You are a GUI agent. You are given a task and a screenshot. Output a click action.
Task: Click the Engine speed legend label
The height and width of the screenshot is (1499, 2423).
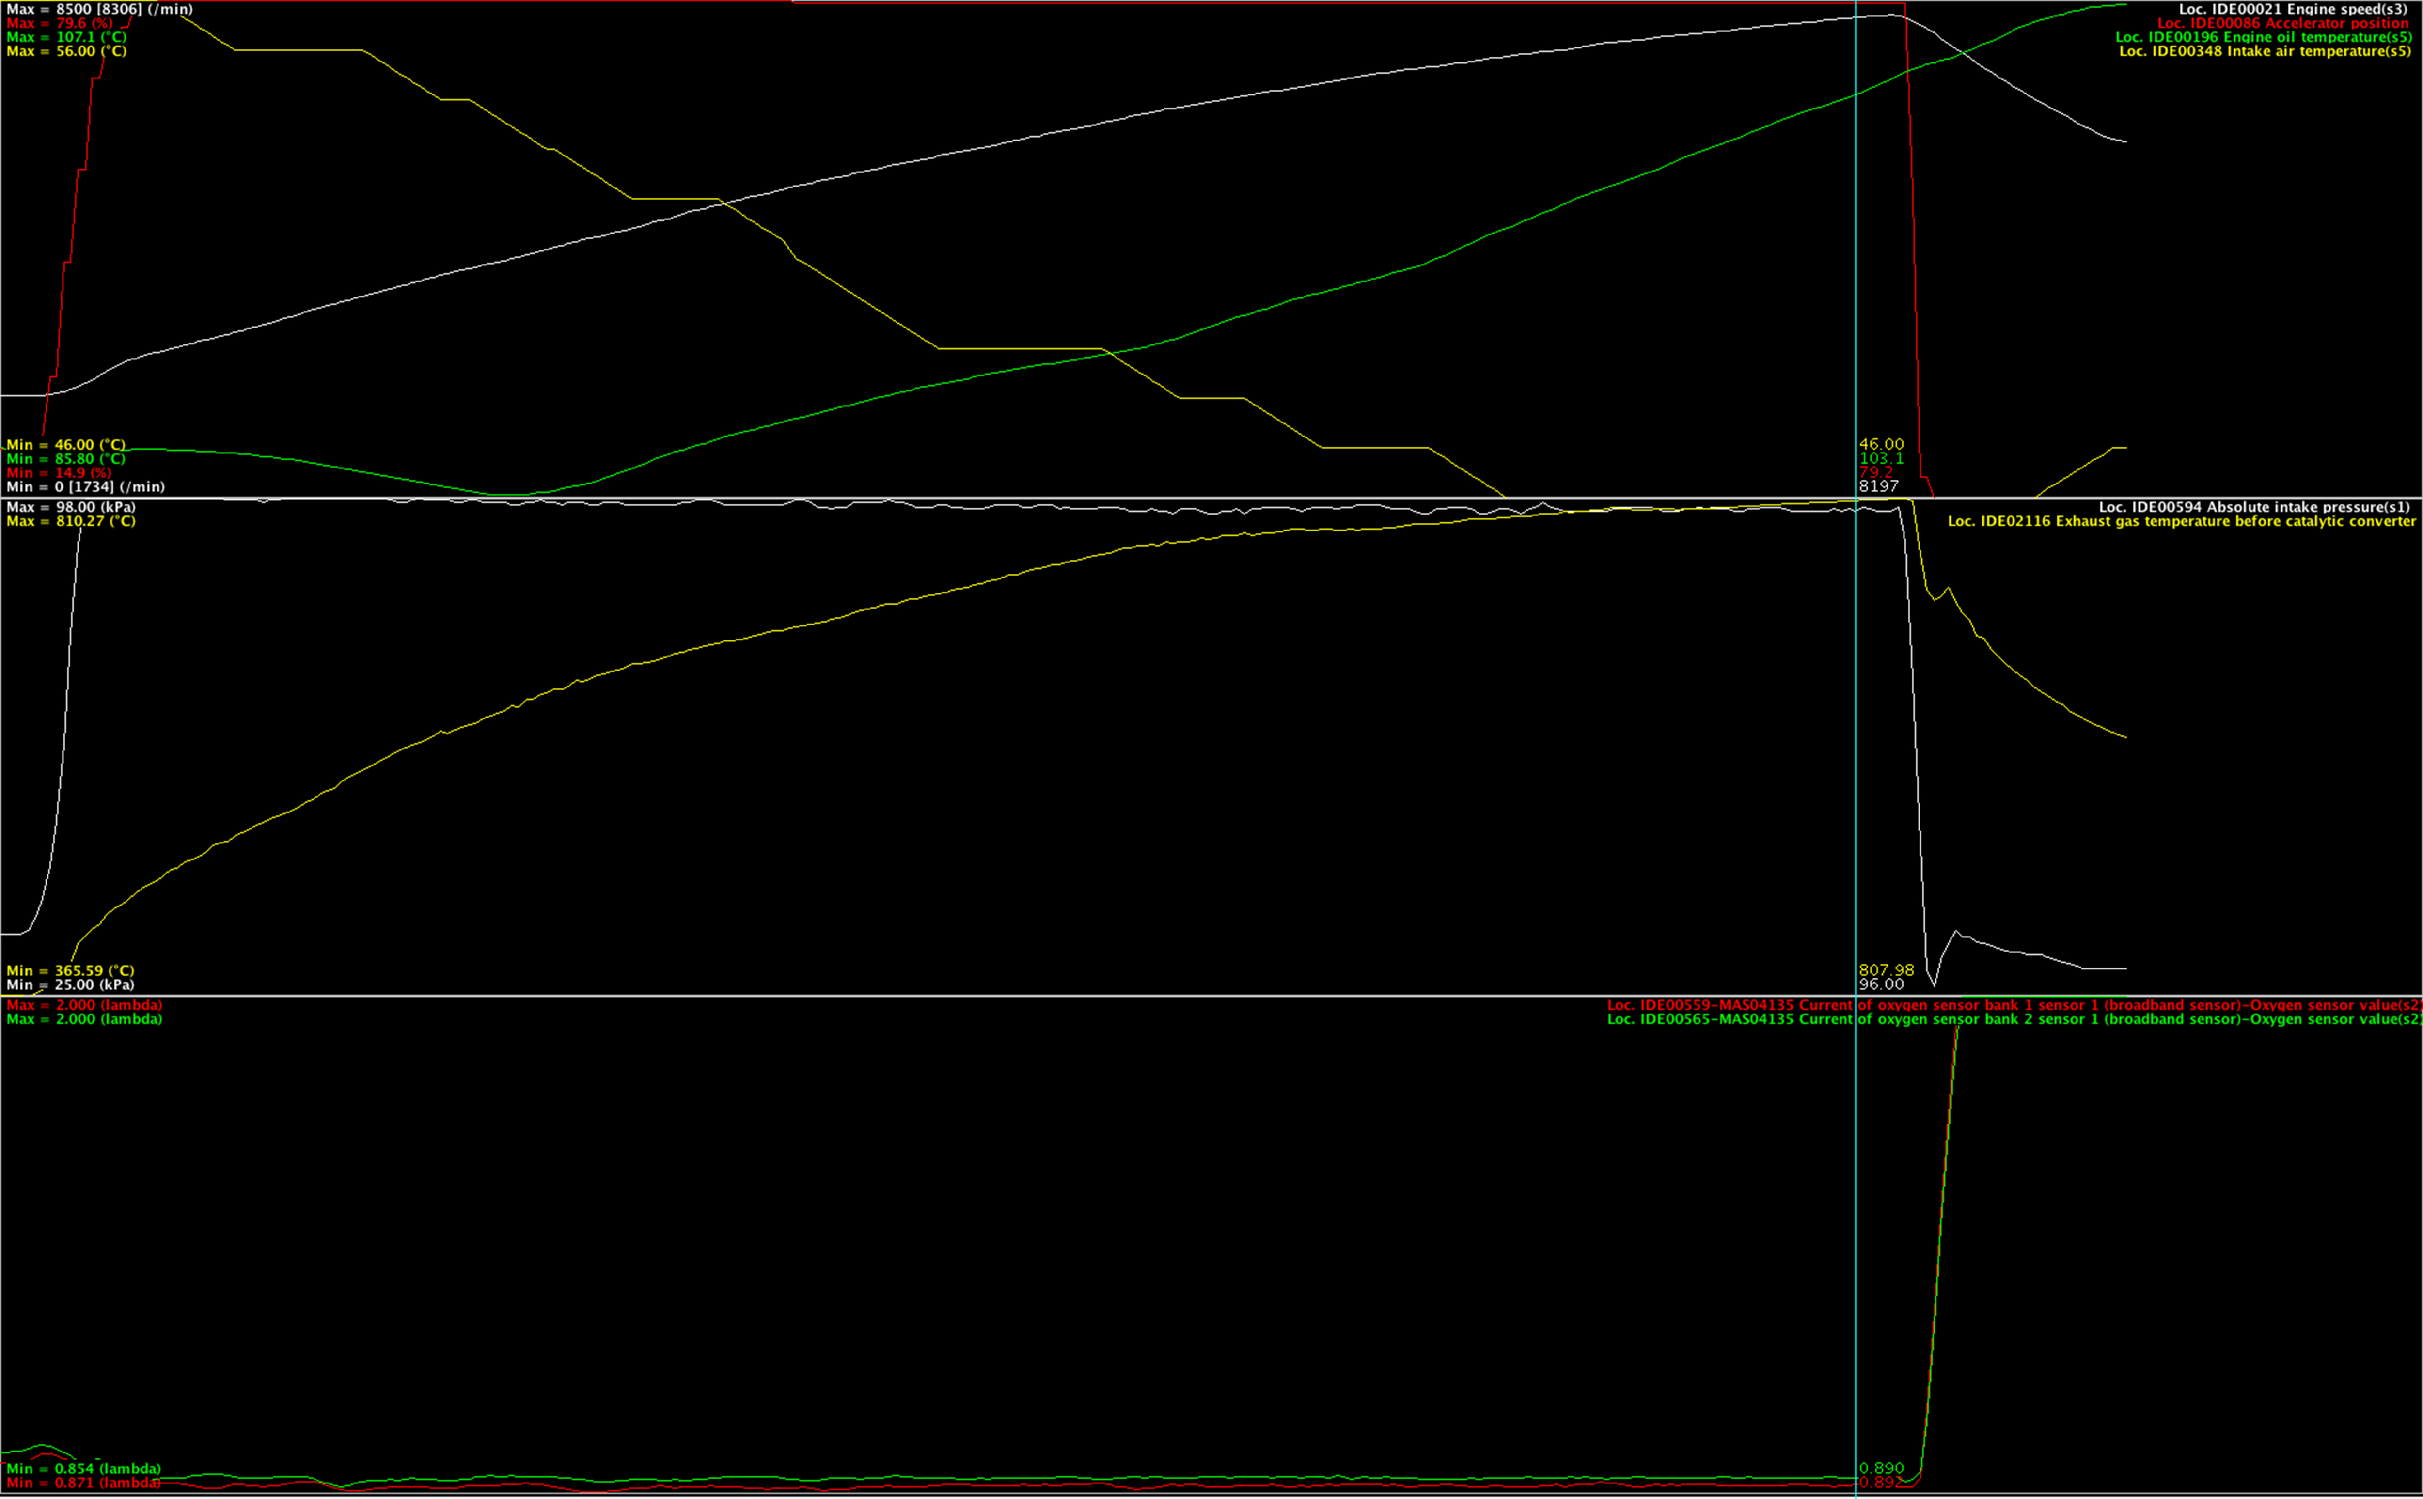pos(2292,9)
